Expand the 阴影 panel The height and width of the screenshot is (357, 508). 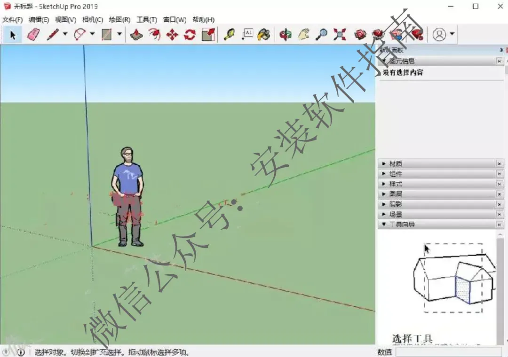pyautogui.click(x=384, y=204)
